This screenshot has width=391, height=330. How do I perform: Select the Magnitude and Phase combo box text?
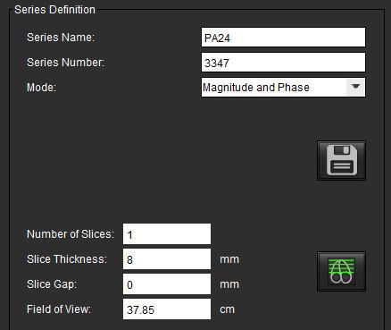click(x=256, y=88)
